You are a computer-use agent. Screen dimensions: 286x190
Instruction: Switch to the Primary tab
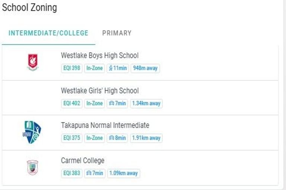(117, 33)
